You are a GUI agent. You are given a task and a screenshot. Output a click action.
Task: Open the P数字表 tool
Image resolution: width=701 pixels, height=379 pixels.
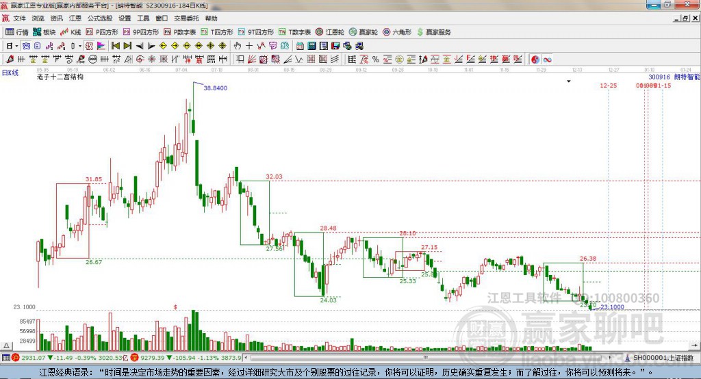(x=180, y=32)
